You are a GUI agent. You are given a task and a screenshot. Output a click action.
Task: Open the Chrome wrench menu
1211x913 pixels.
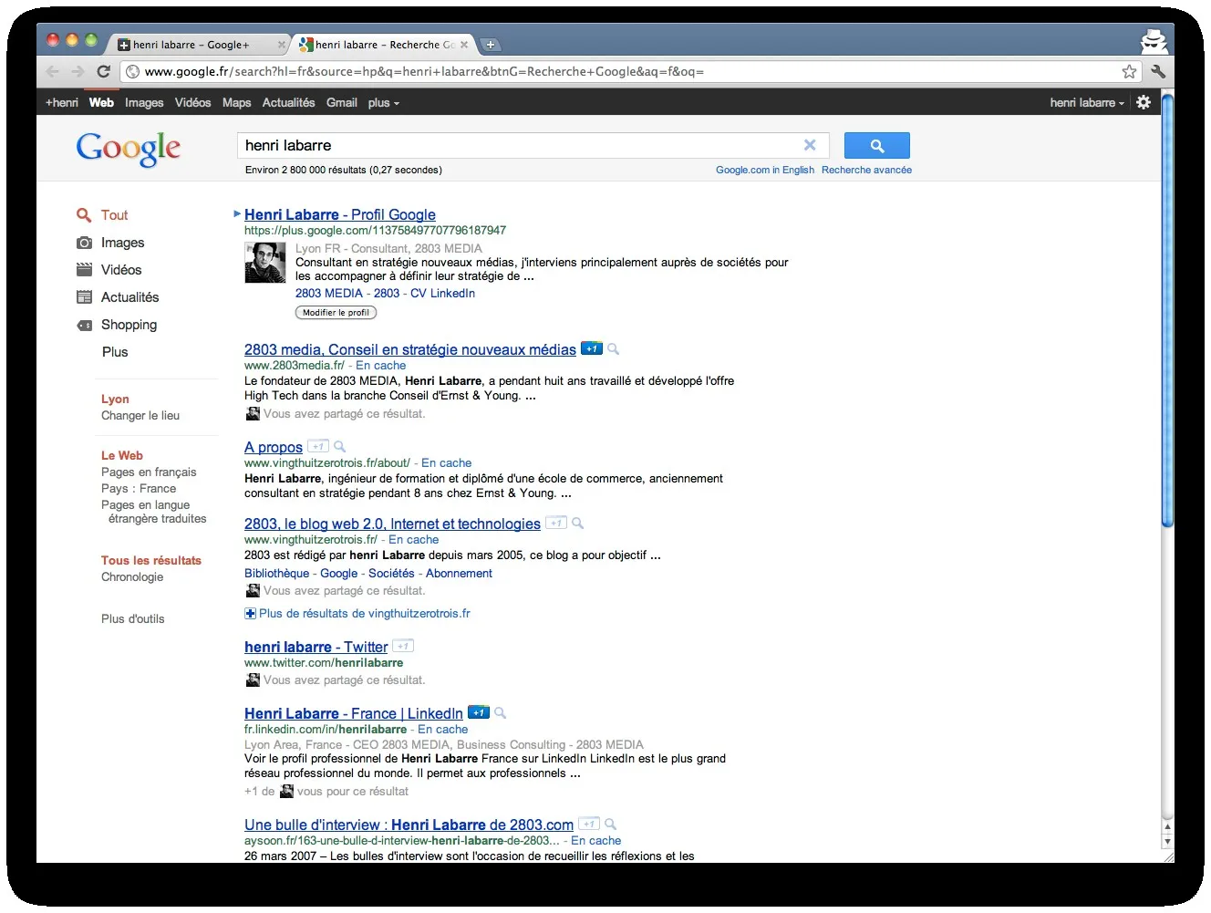coord(1158,71)
